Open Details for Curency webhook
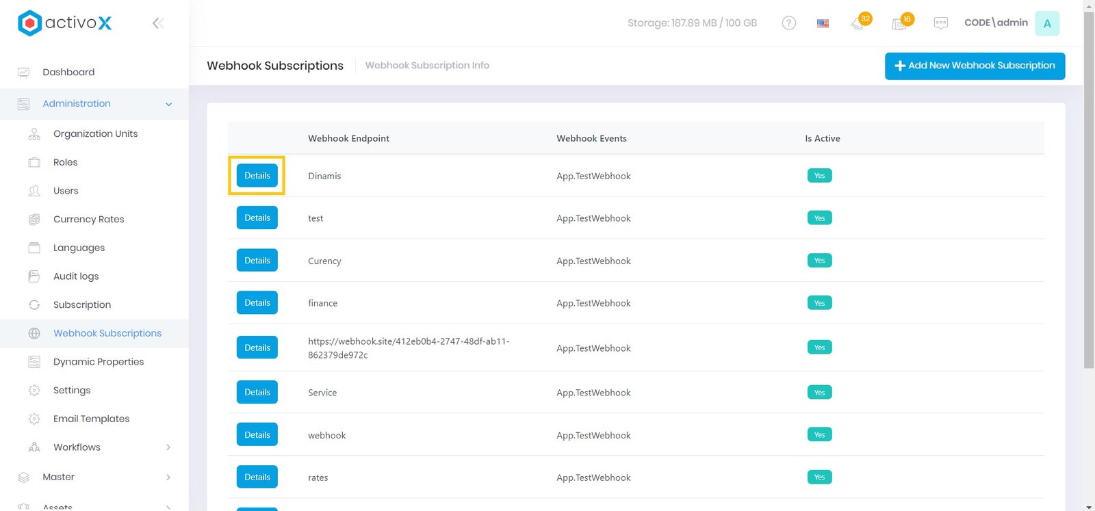 point(257,261)
